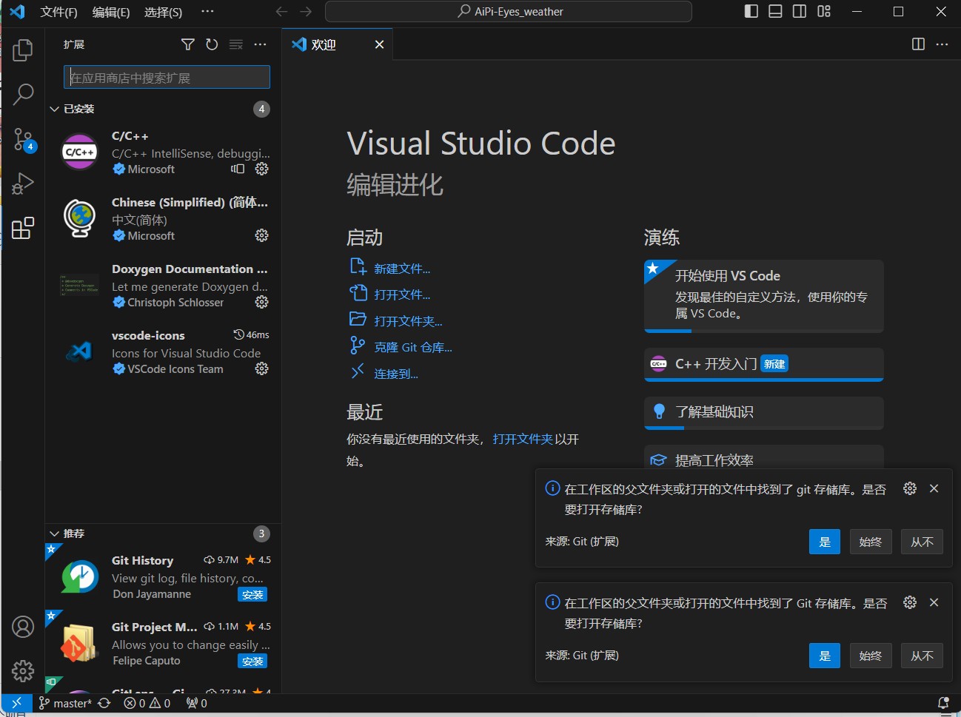Image resolution: width=961 pixels, height=717 pixels.
Task: Click 打开文件... link
Action: click(x=402, y=294)
